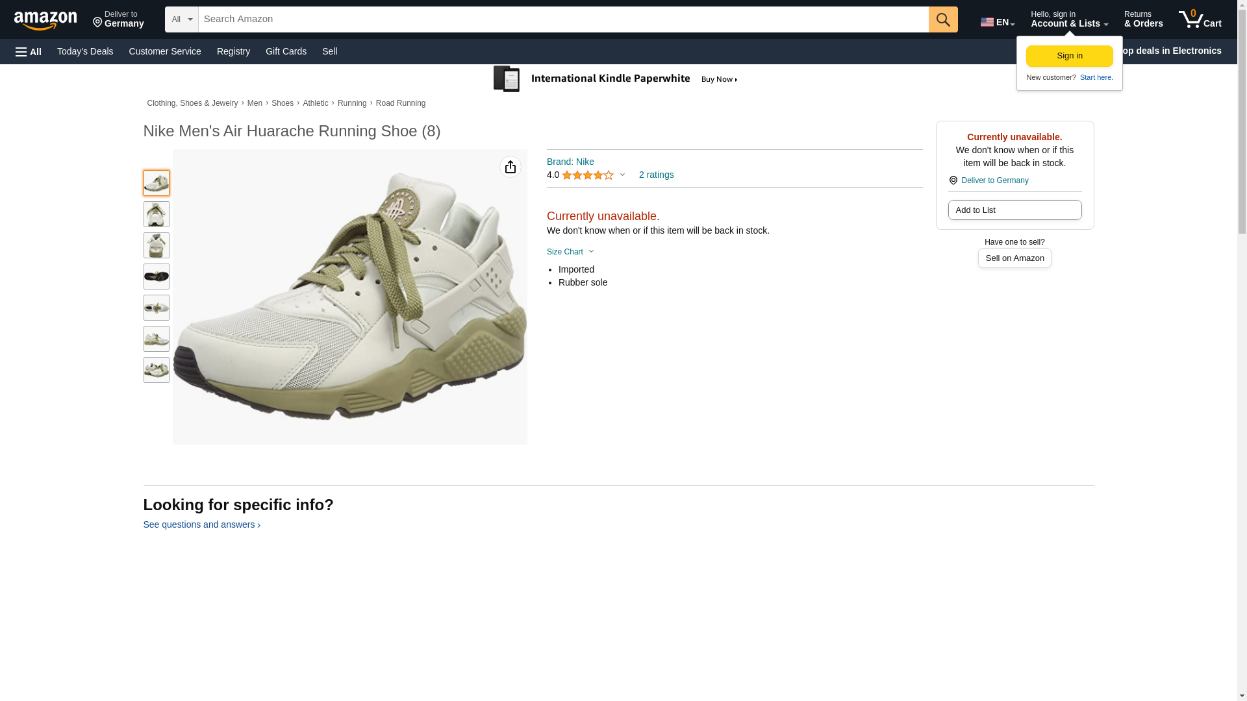Focus the Search Amazon input field
The height and width of the screenshot is (701, 1247).
562,19
